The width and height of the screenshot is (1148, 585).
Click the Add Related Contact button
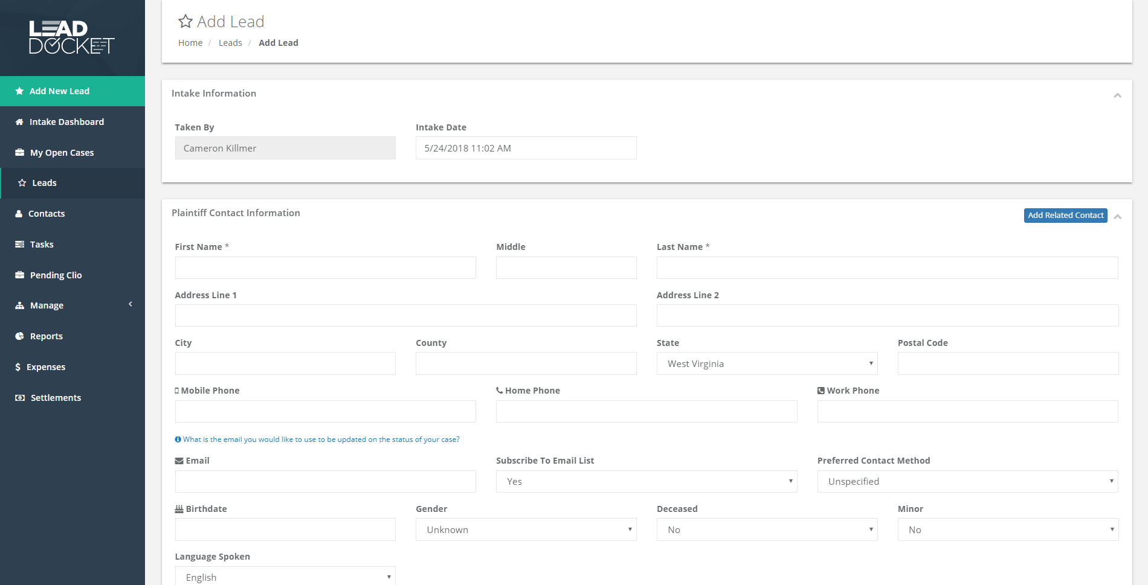[x=1065, y=215]
